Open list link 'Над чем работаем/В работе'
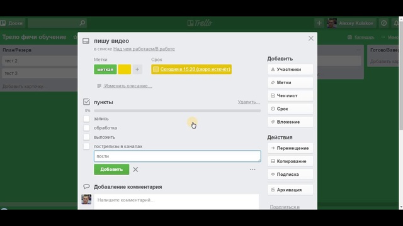This screenshot has width=403, height=226. (144, 49)
